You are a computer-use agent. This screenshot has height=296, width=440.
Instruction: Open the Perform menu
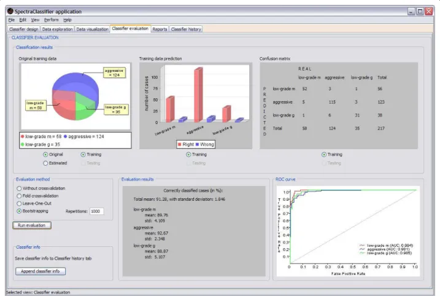click(x=52, y=20)
